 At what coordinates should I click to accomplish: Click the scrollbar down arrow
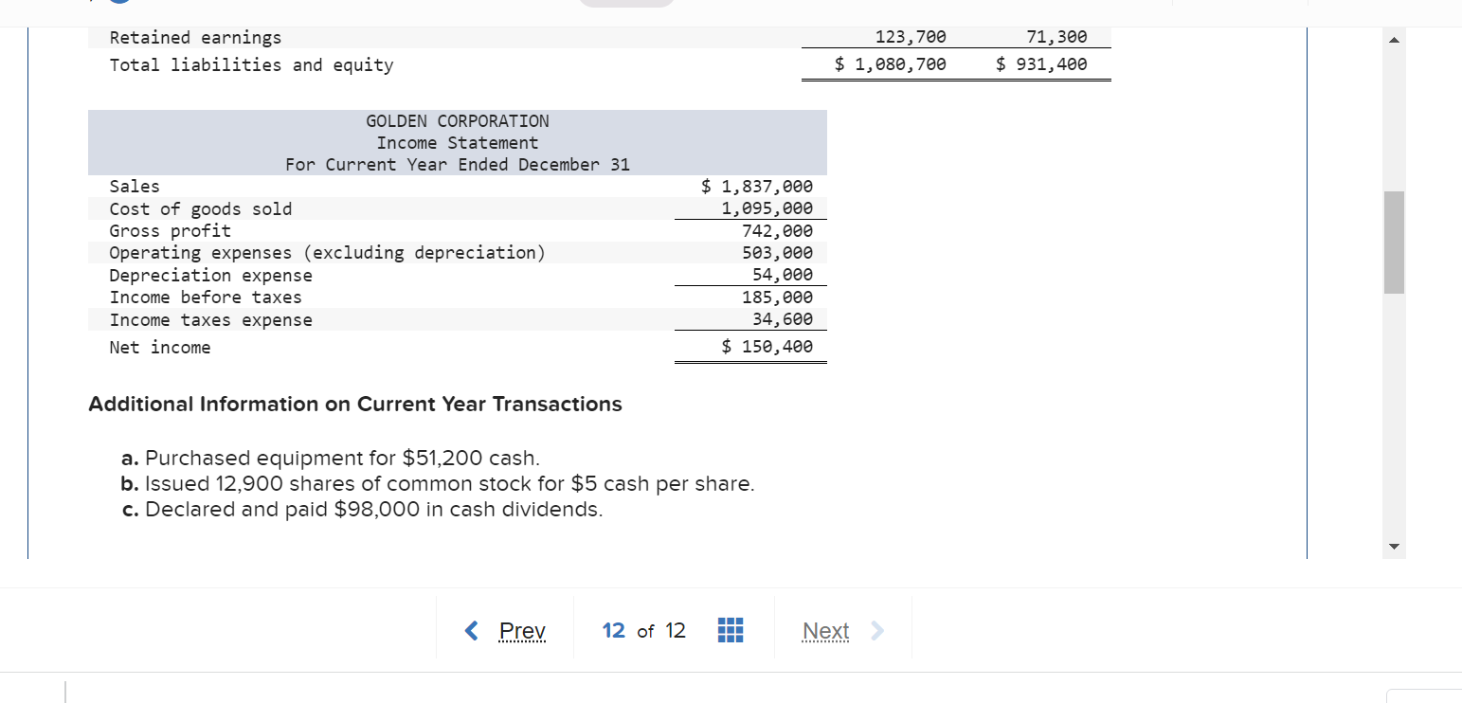(1393, 546)
